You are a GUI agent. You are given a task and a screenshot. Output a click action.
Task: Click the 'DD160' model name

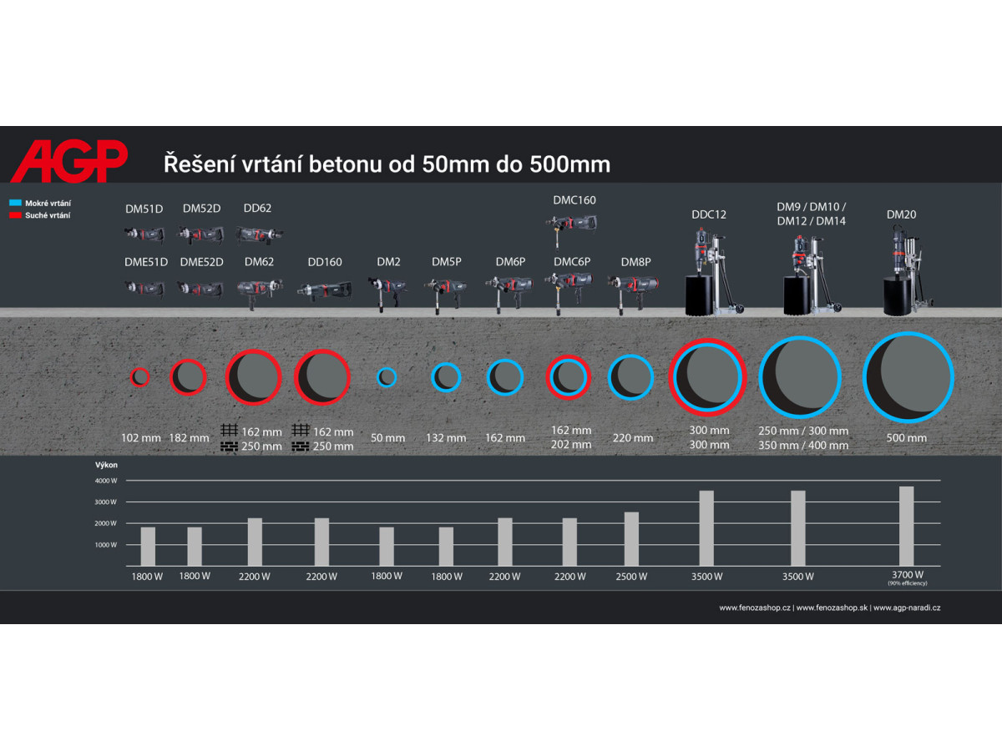pyautogui.click(x=325, y=262)
